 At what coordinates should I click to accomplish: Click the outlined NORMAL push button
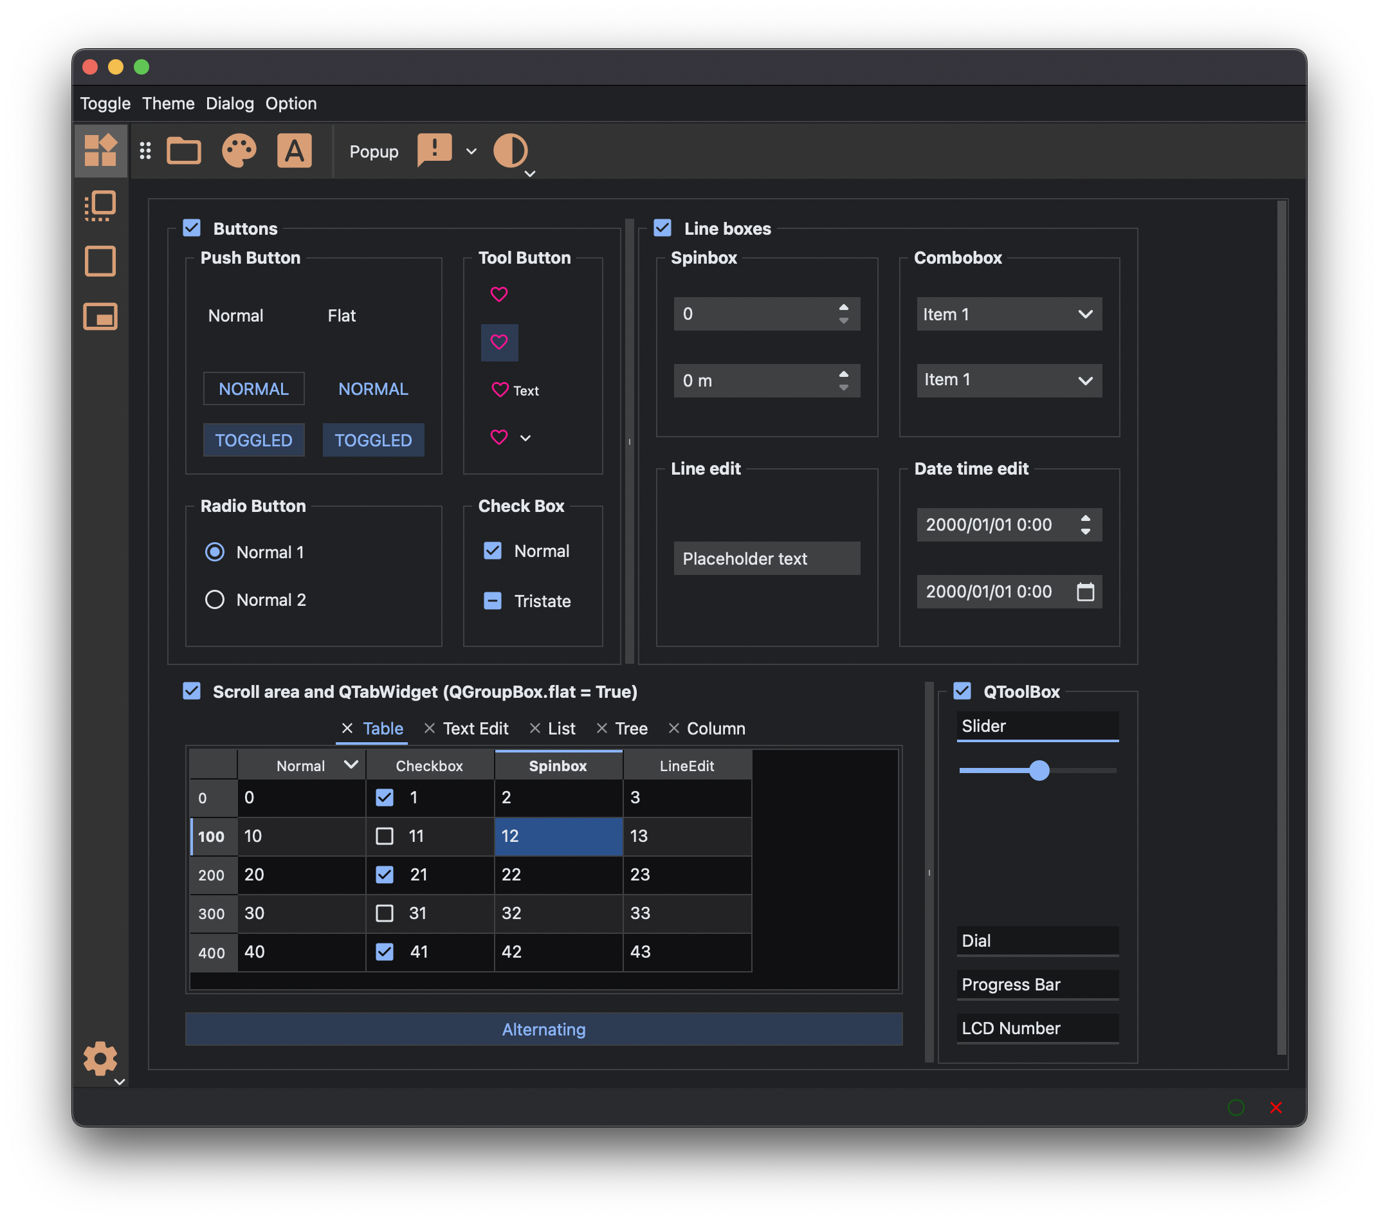click(x=253, y=388)
